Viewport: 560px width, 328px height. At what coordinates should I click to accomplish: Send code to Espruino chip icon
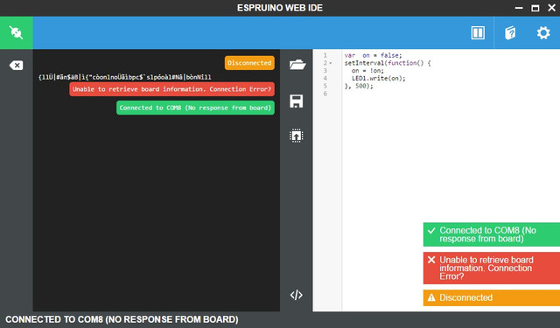tap(297, 136)
